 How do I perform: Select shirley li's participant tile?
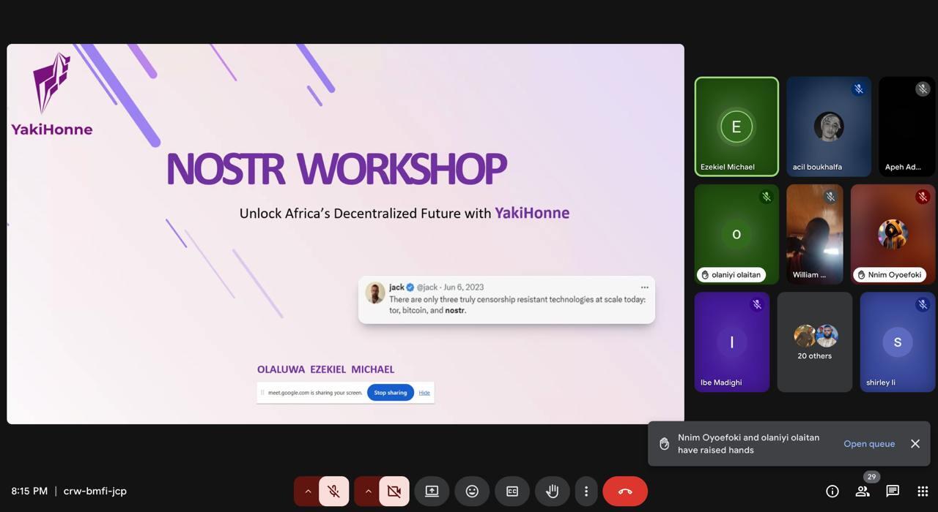898,342
